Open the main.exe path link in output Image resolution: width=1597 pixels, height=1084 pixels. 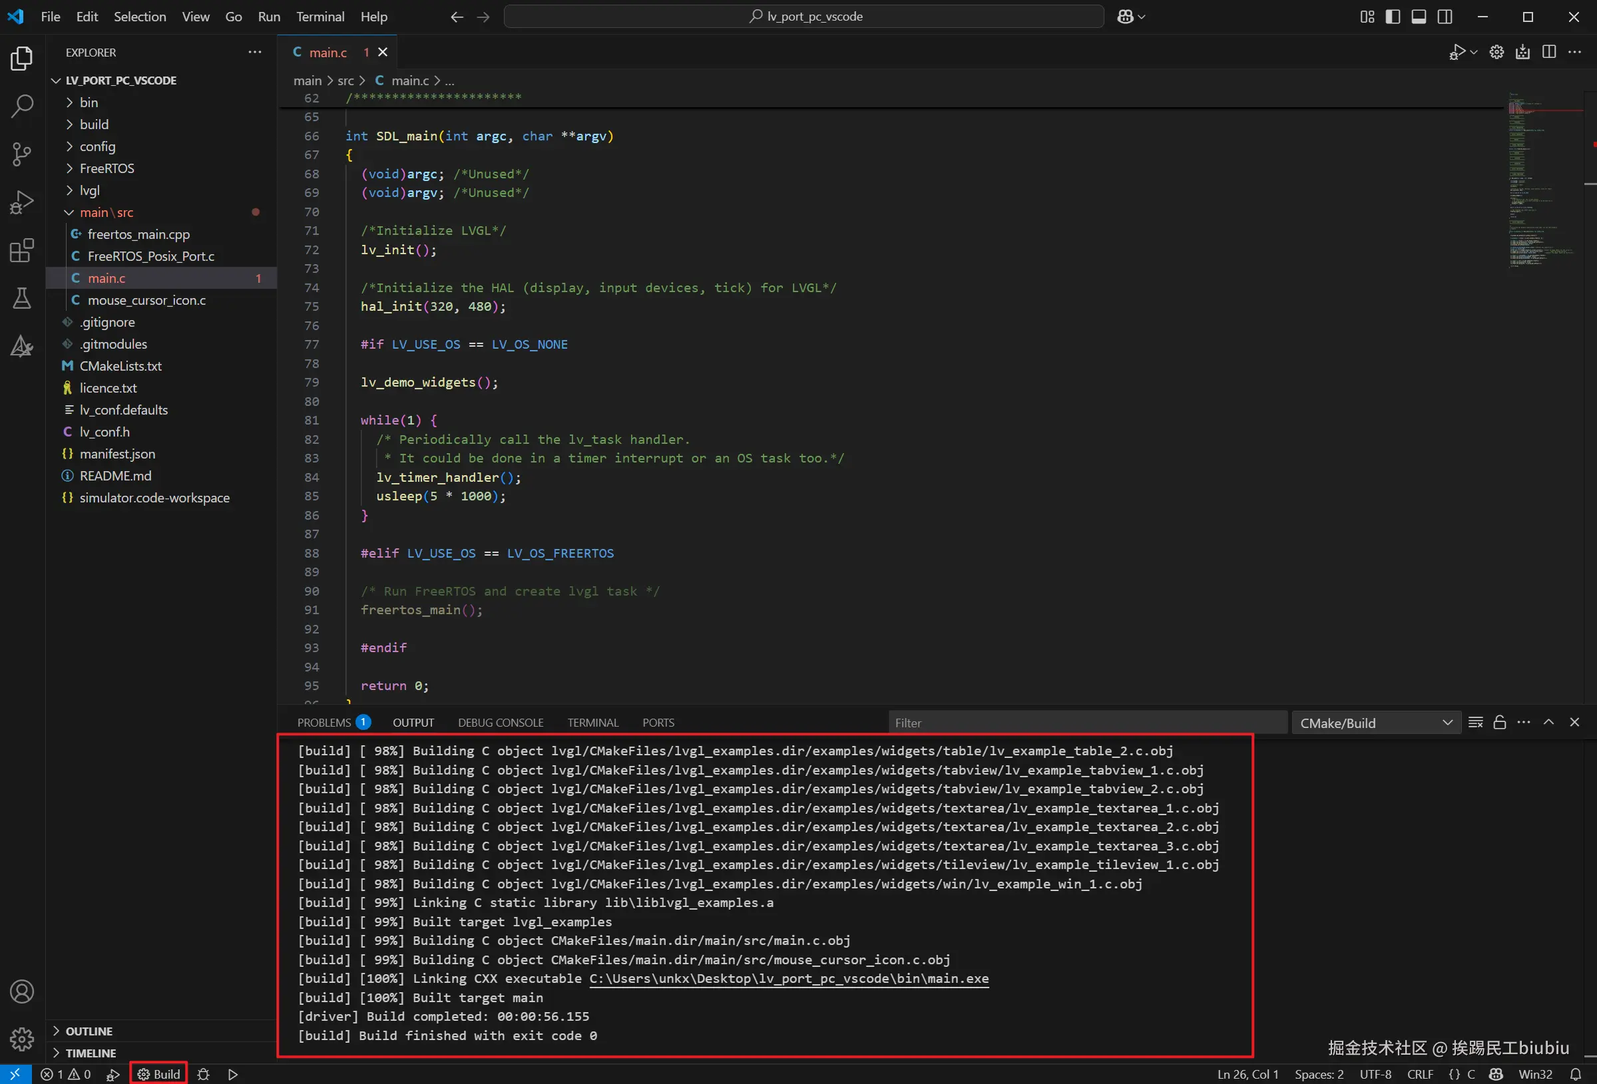click(788, 978)
